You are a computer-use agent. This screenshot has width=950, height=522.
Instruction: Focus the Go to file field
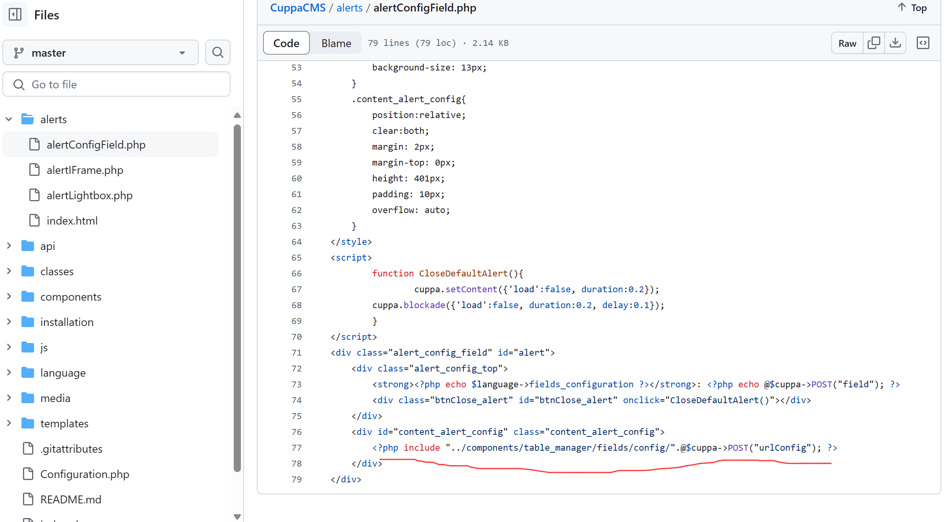pyautogui.click(x=116, y=84)
